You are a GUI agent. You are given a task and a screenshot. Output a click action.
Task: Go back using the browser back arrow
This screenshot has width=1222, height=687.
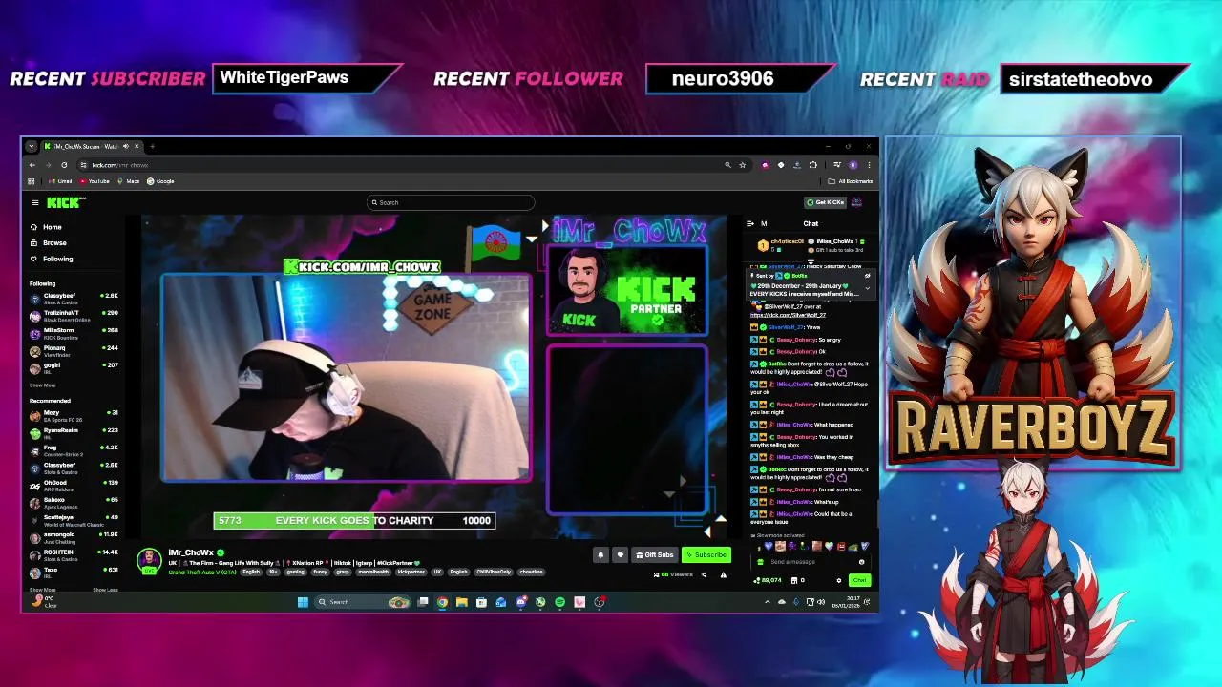pyautogui.click(x=32, y=165)
